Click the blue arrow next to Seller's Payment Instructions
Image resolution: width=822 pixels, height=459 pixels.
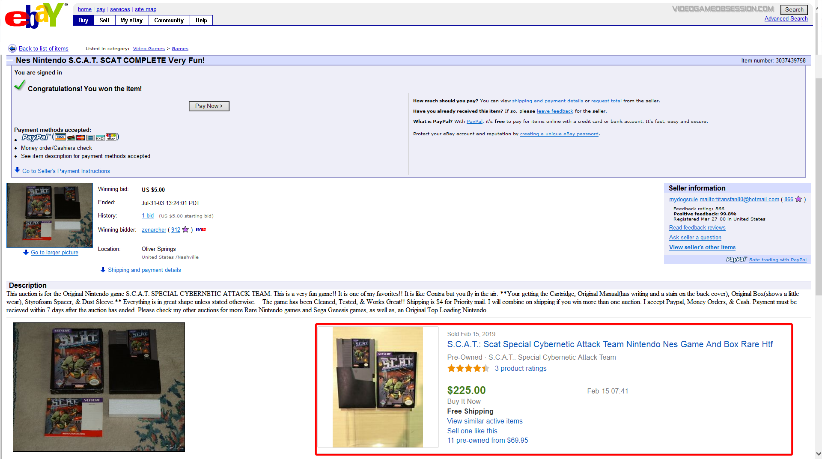[17, 170]
